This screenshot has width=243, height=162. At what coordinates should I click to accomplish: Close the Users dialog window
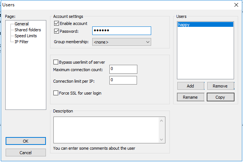pyautogui.click(x=236, y=5)
